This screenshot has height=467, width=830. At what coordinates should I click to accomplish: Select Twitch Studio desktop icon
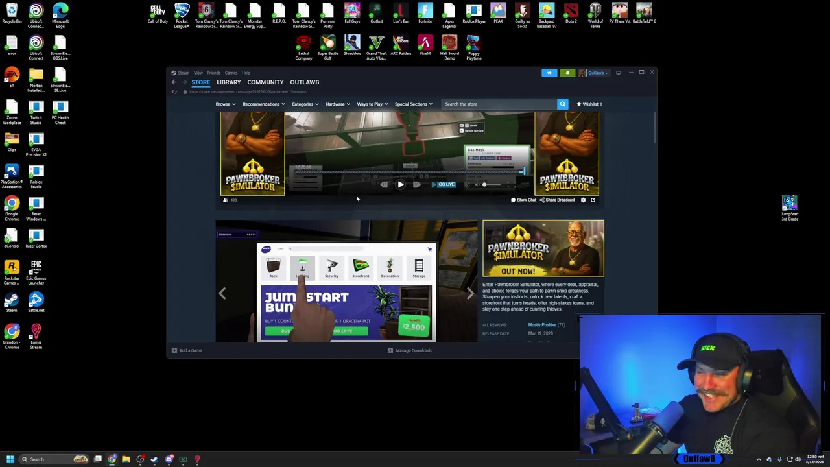[x=36, y=112]
